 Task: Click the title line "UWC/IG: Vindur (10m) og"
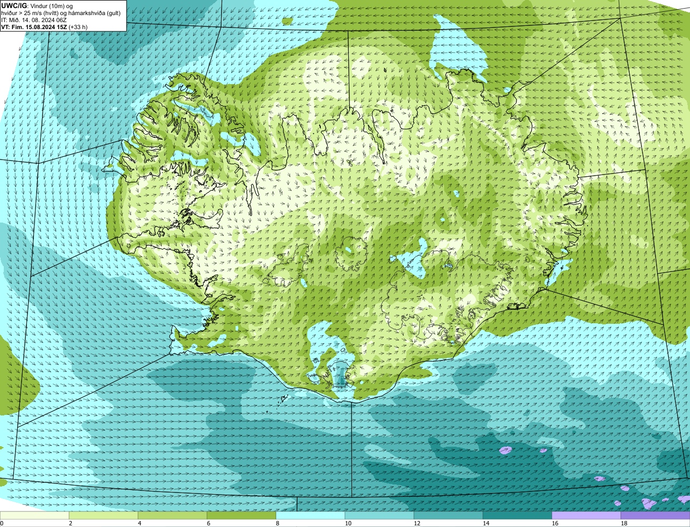coord(37,5)
